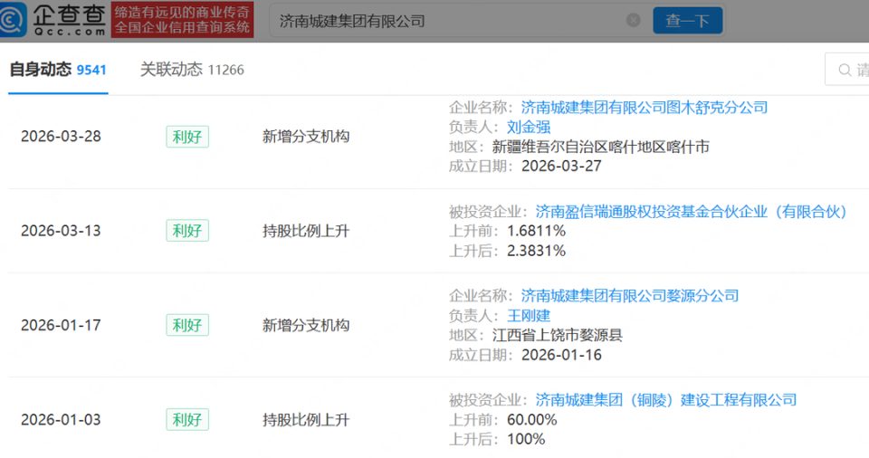Image resolution: width=869 pixels, height=458 pixels.
Task: Select value 100% after increase
Action: (526, 439)
